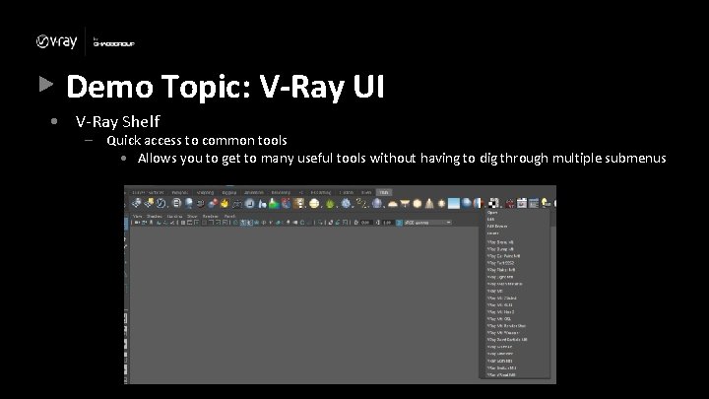Click the cone-shaped spot light shelf icon
709x399 pixels.
point(429,204)
